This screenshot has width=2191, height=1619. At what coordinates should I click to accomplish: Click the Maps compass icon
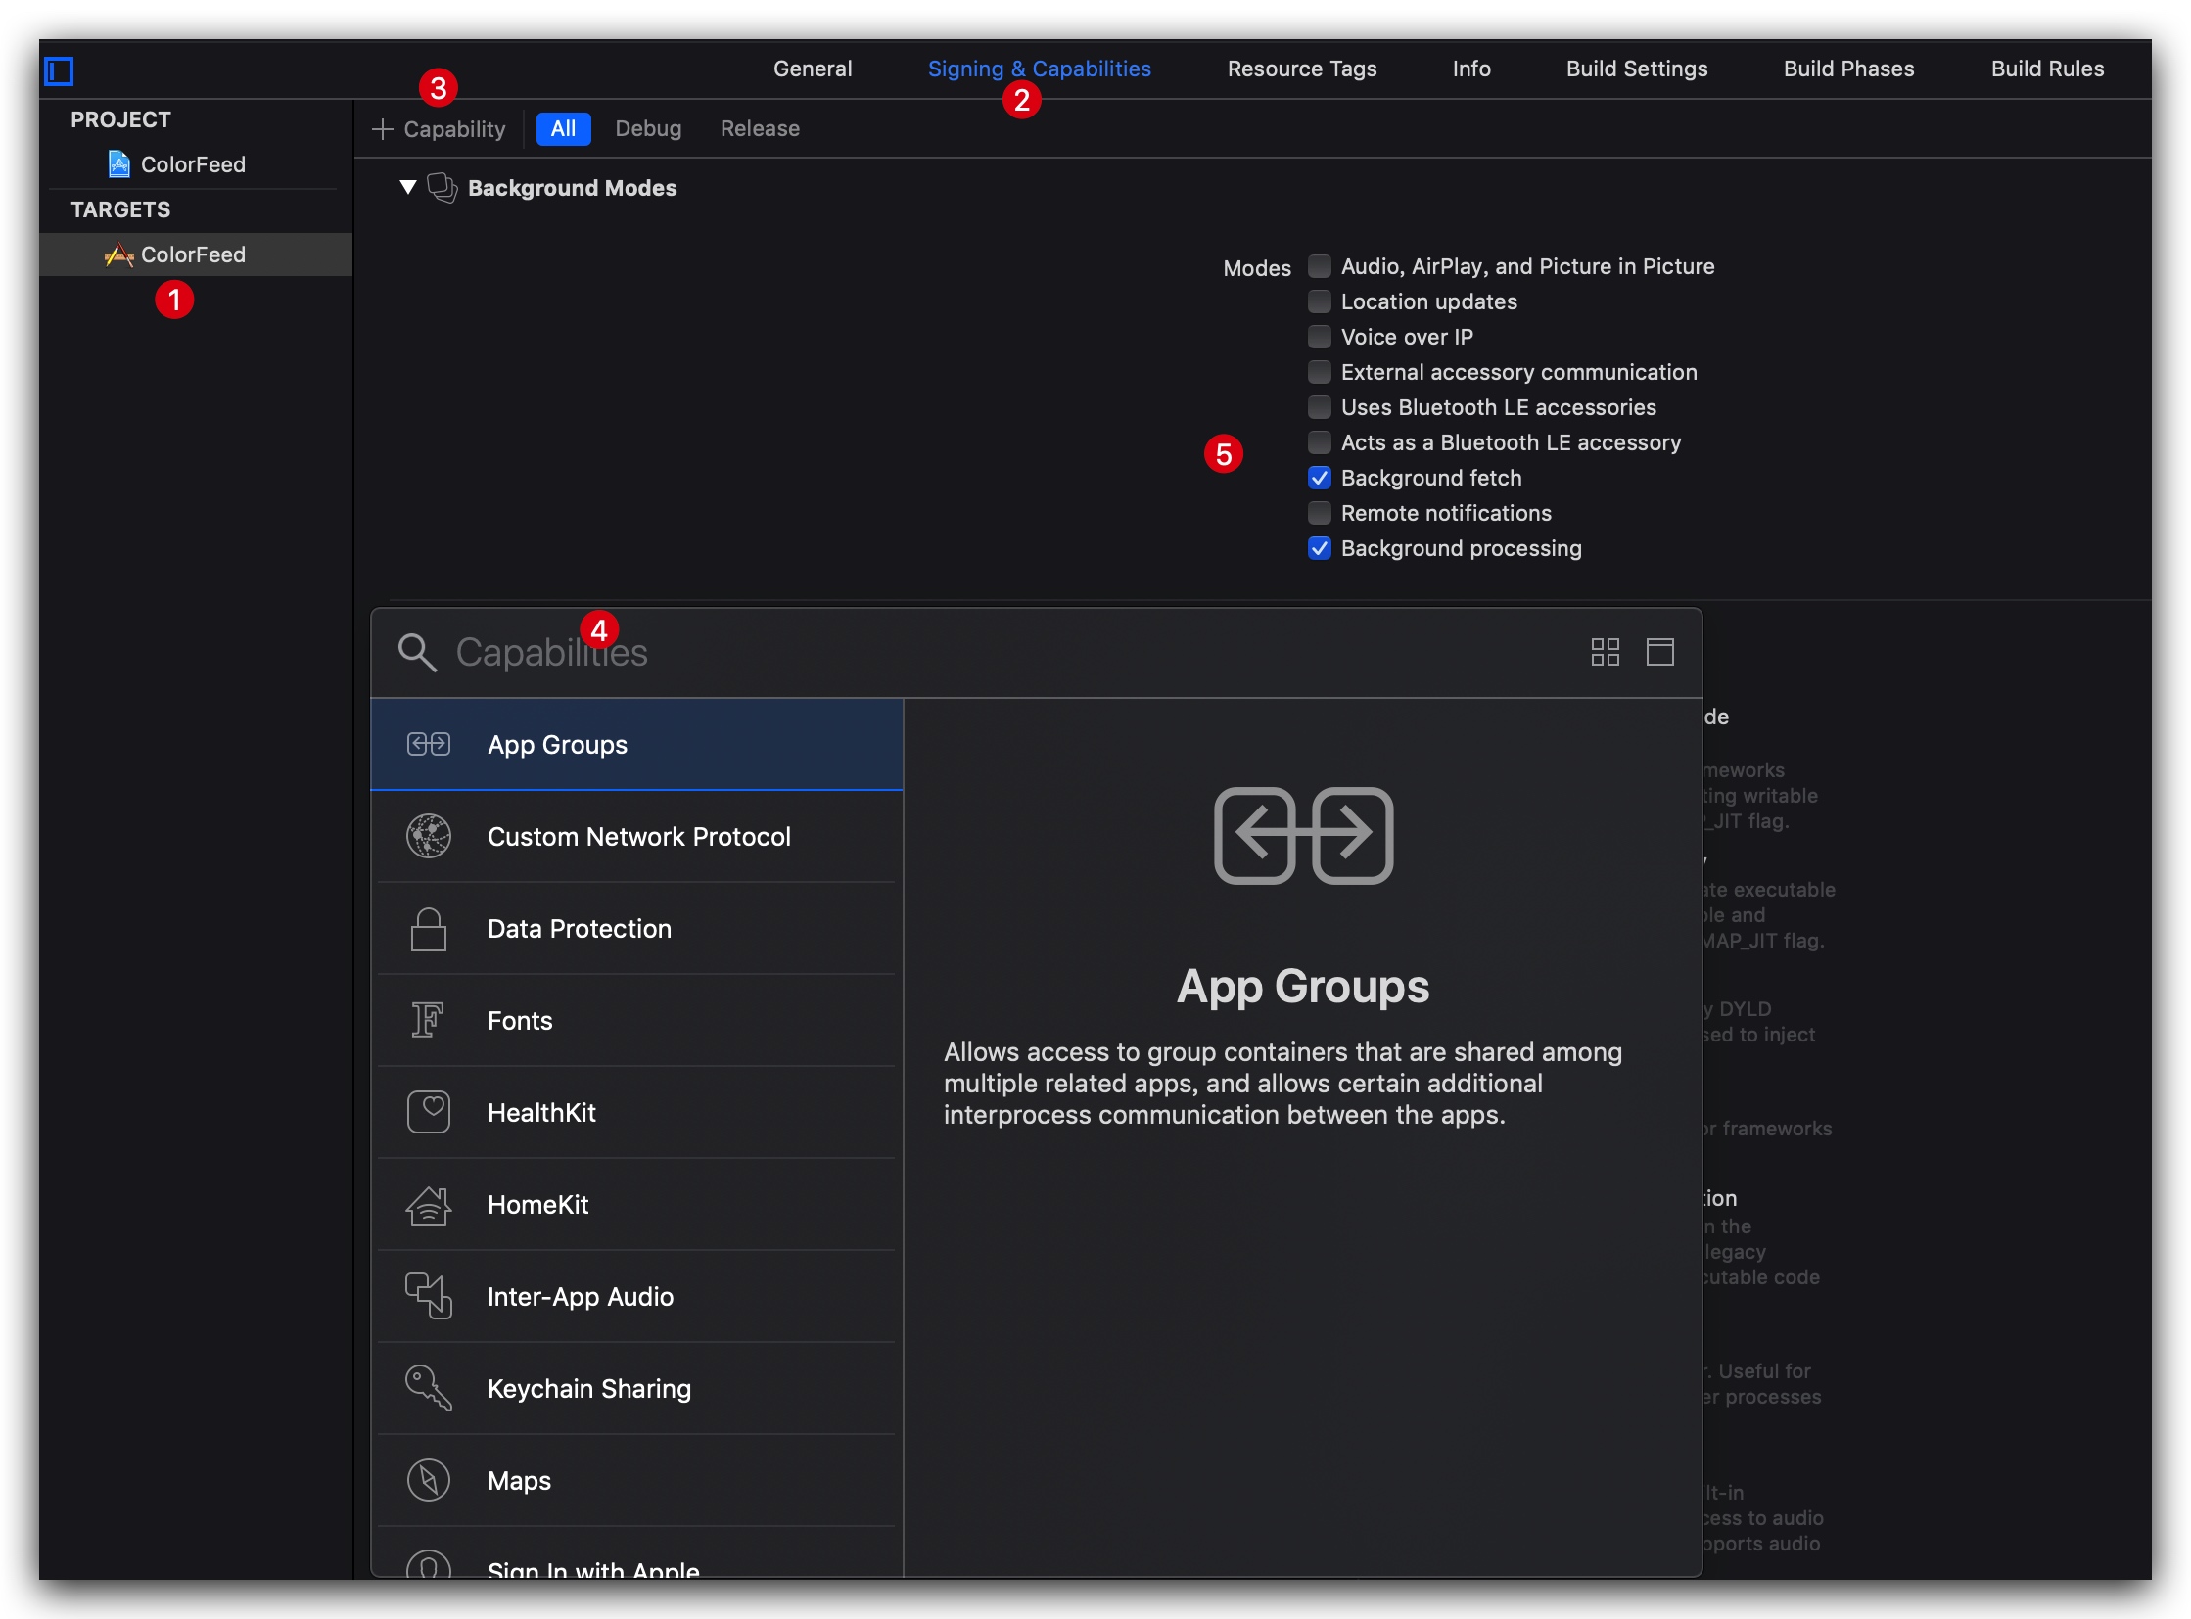click(x=429, y=1480)
